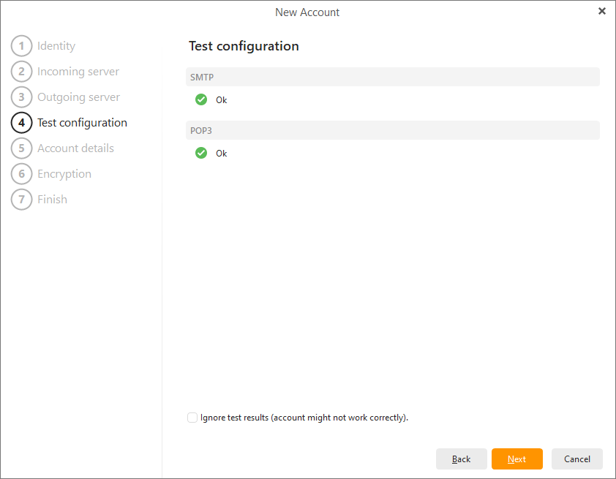Select the Encryption step label
Screen dimensions: 616x479
tap(64, 174)
